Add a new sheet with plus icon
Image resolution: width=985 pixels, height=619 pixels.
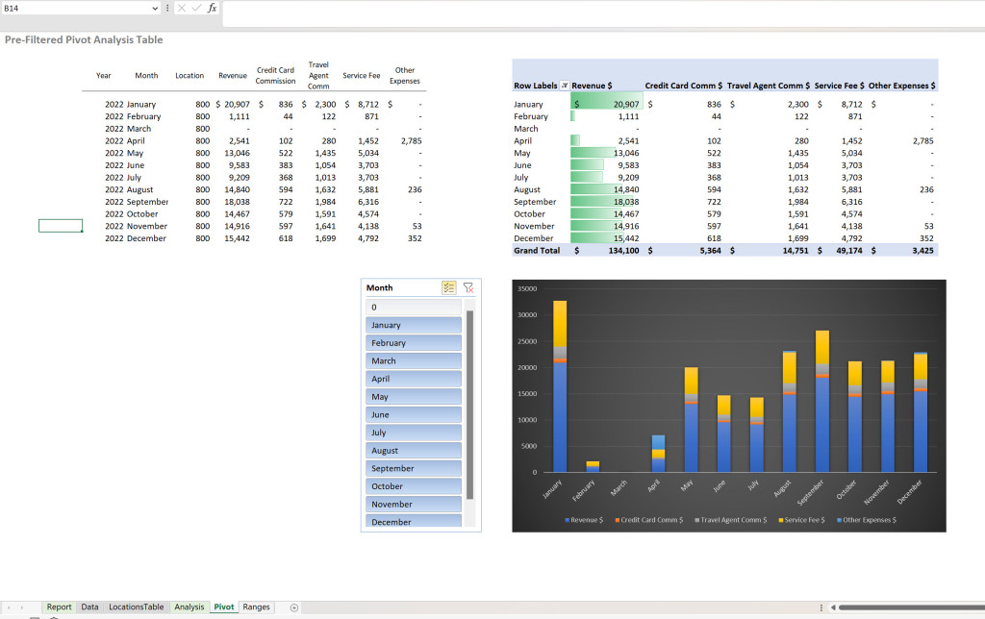pos(294,607)
